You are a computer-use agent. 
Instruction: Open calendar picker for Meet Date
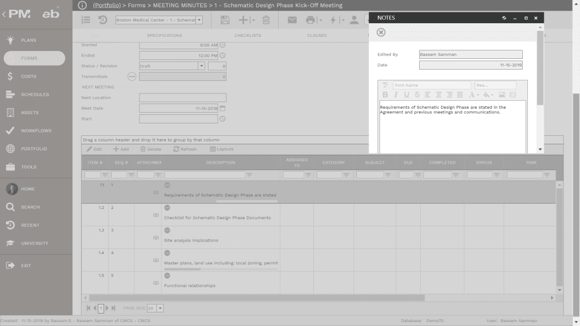(x=223, y=108)
